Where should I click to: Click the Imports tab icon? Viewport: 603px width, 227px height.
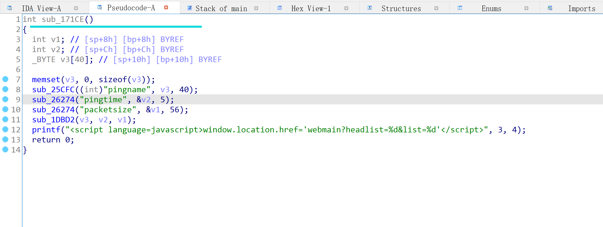click(550, 8)
